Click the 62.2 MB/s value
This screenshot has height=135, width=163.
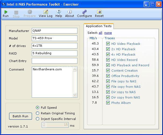95,81
